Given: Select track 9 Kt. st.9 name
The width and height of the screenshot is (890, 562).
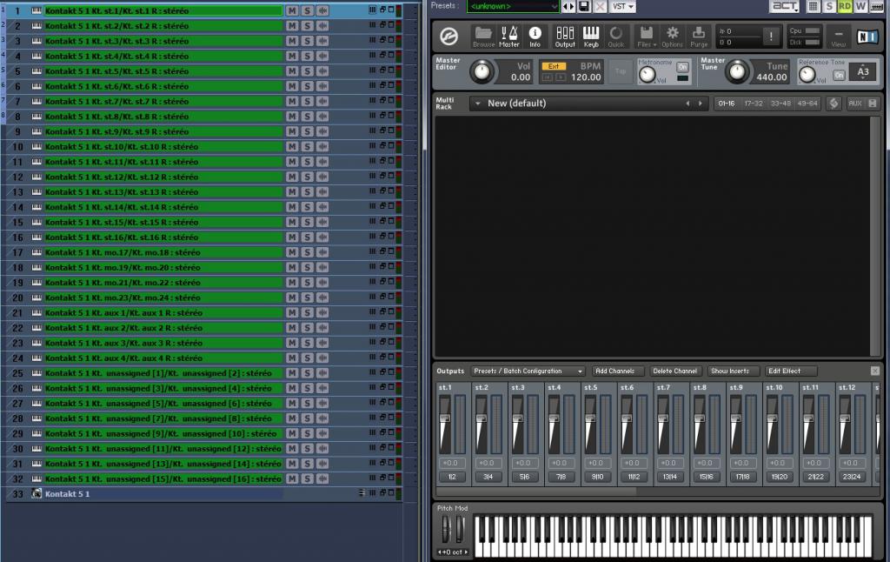Looking at the screenshot, I should 163,131.
